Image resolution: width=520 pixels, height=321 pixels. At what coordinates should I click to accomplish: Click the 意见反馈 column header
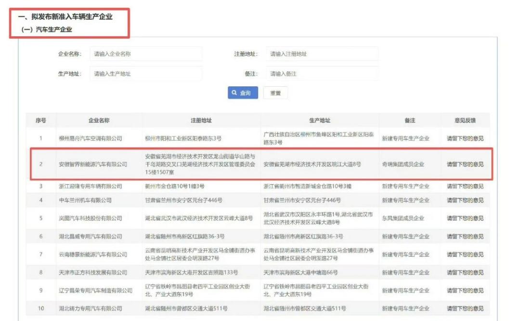click(465, 120)
